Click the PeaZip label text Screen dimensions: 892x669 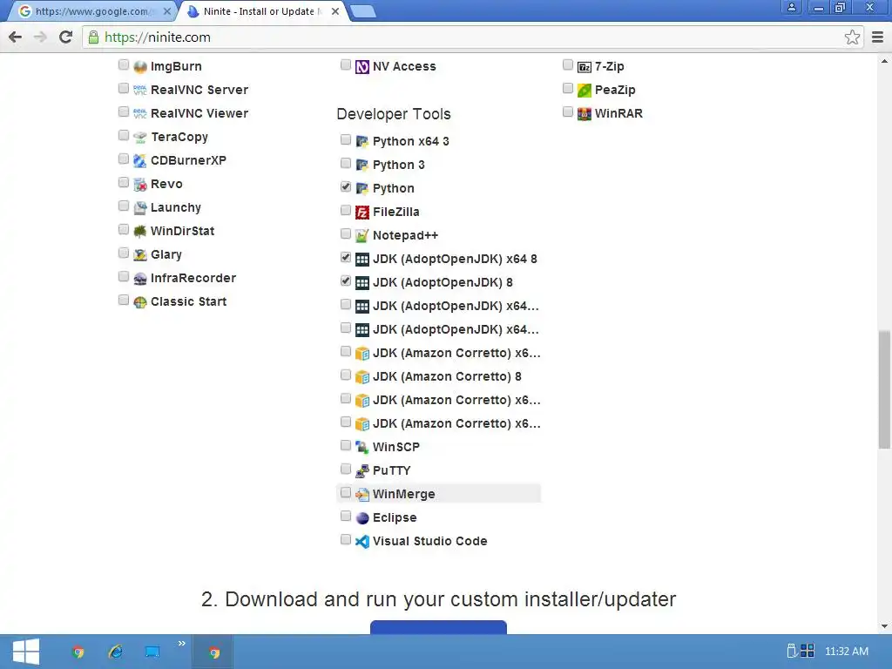point(615,90)
